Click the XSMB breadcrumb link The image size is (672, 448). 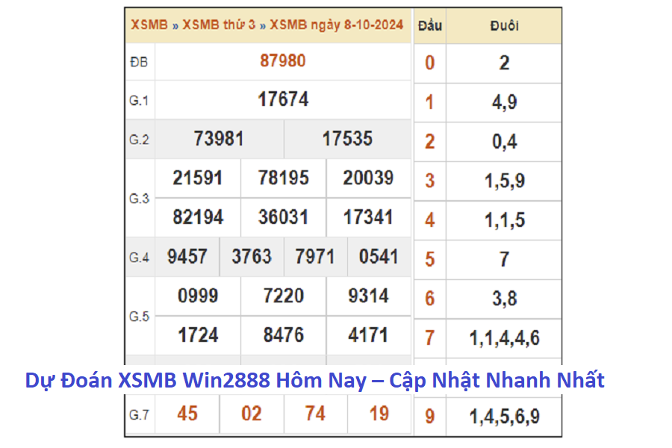[149, 25]
